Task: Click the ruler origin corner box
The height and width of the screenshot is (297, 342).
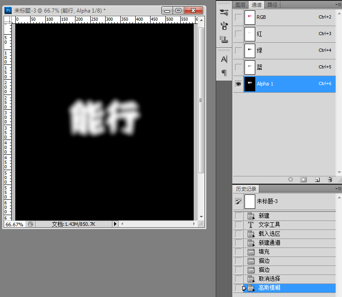Action: [8, 20]
